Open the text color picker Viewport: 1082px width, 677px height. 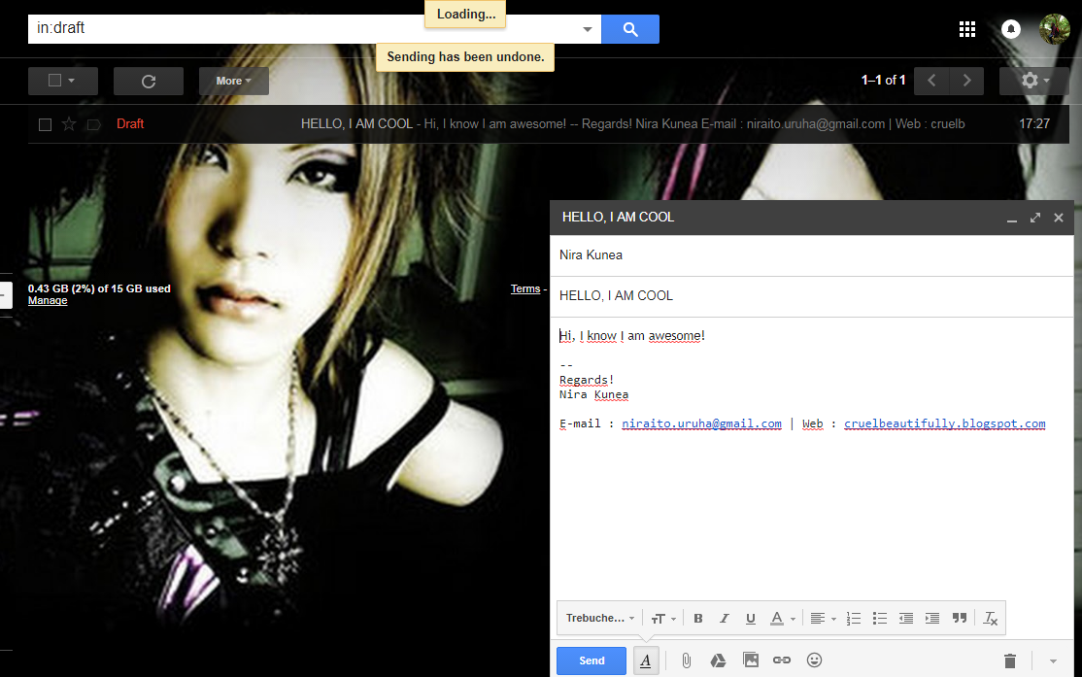(782, 618)
